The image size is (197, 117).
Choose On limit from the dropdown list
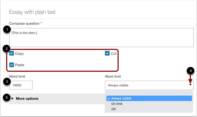coord(117,104)
